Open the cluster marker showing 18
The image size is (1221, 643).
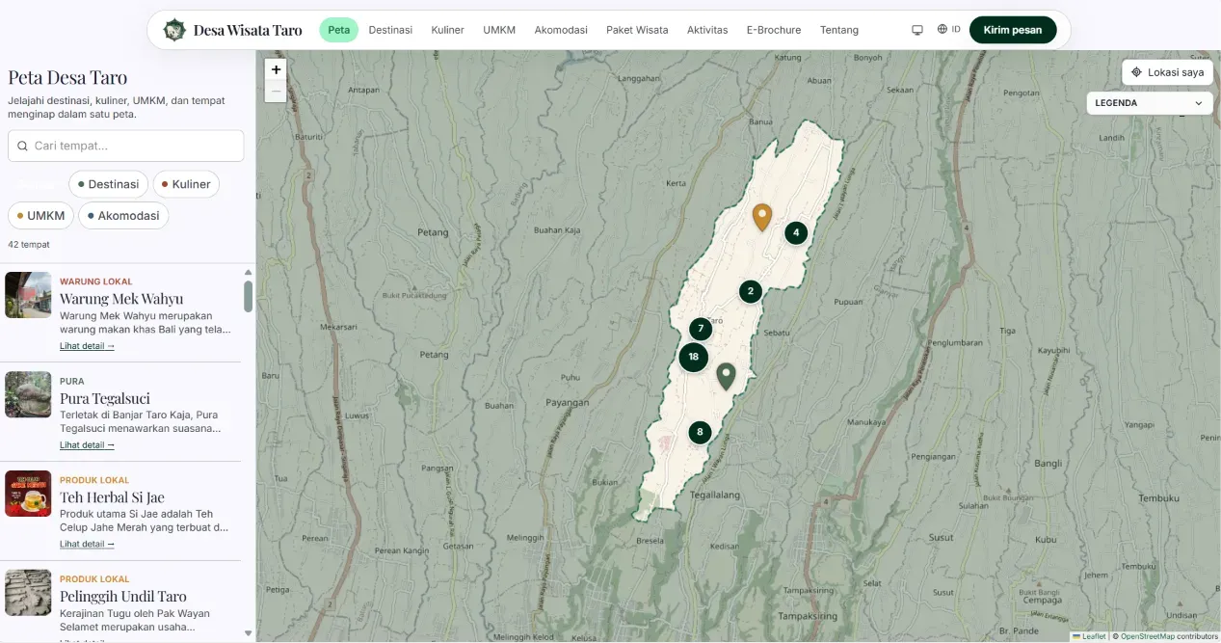click(x=694, y=357)
